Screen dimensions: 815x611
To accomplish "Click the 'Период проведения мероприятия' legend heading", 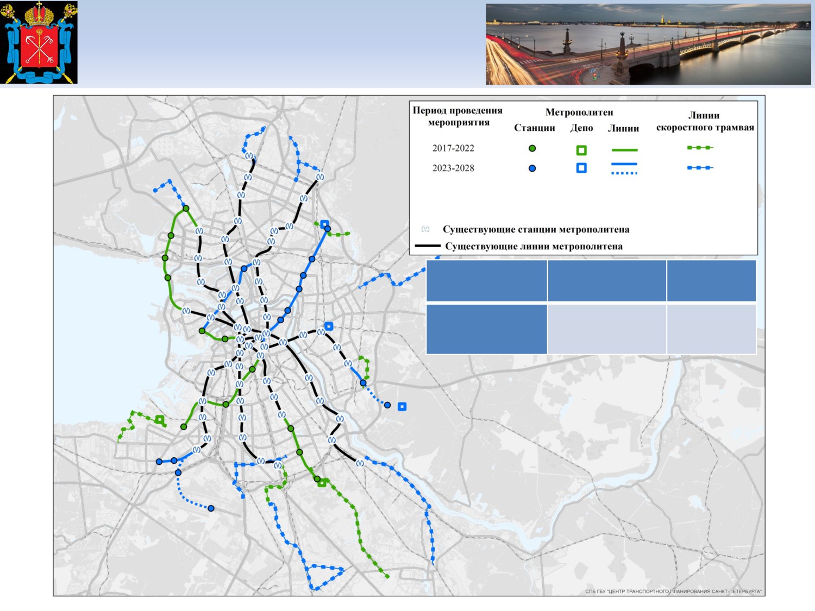I will click(457, 116).
